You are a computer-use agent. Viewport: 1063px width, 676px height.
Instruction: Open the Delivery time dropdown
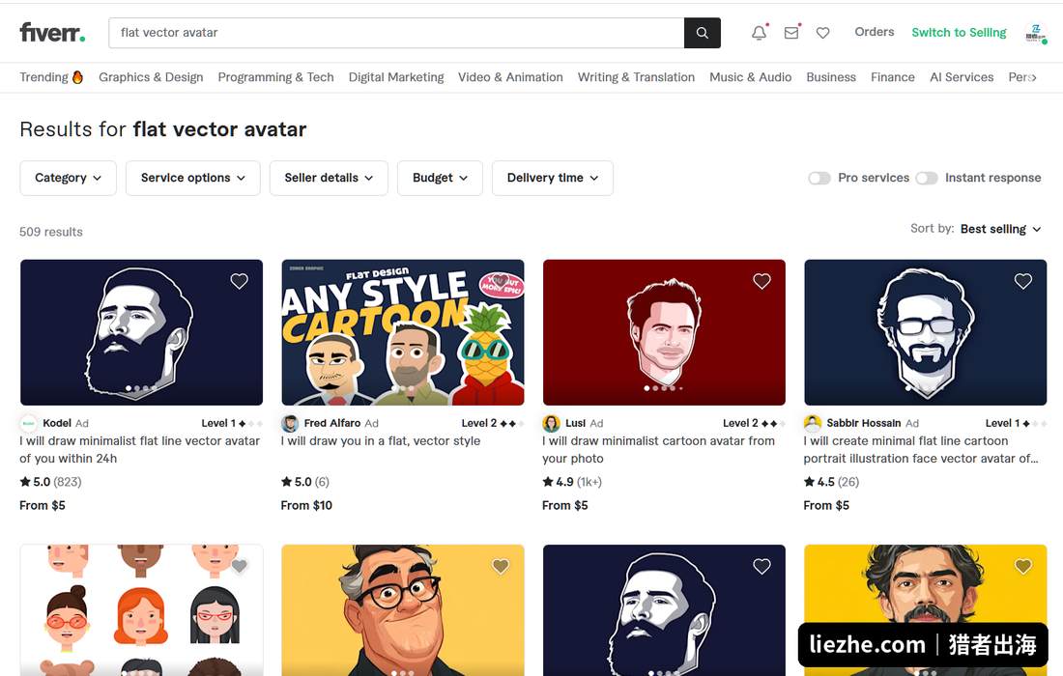click(552, 178)
